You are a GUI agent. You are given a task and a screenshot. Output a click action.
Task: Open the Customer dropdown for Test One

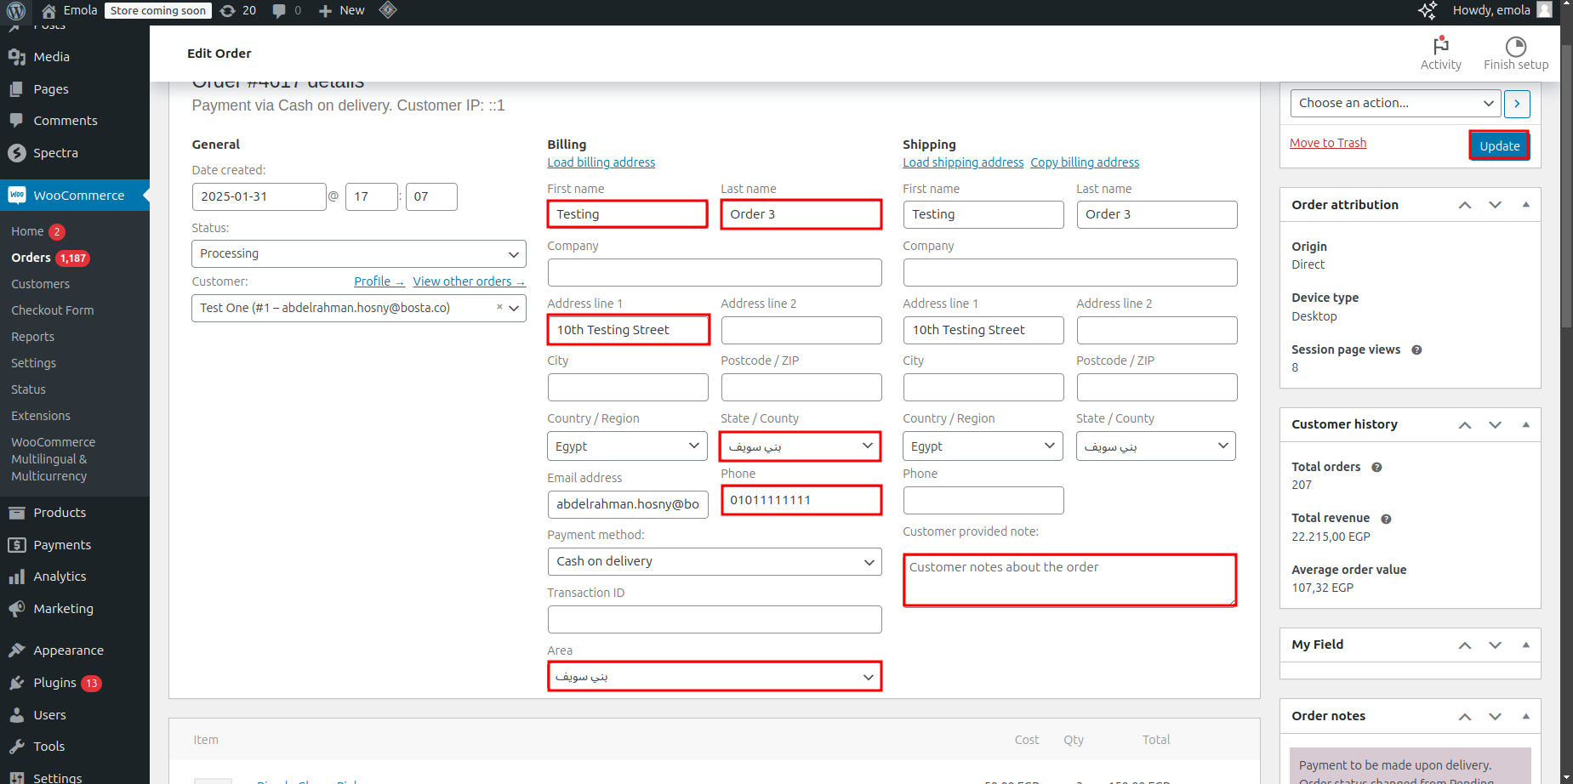point(359,308)
